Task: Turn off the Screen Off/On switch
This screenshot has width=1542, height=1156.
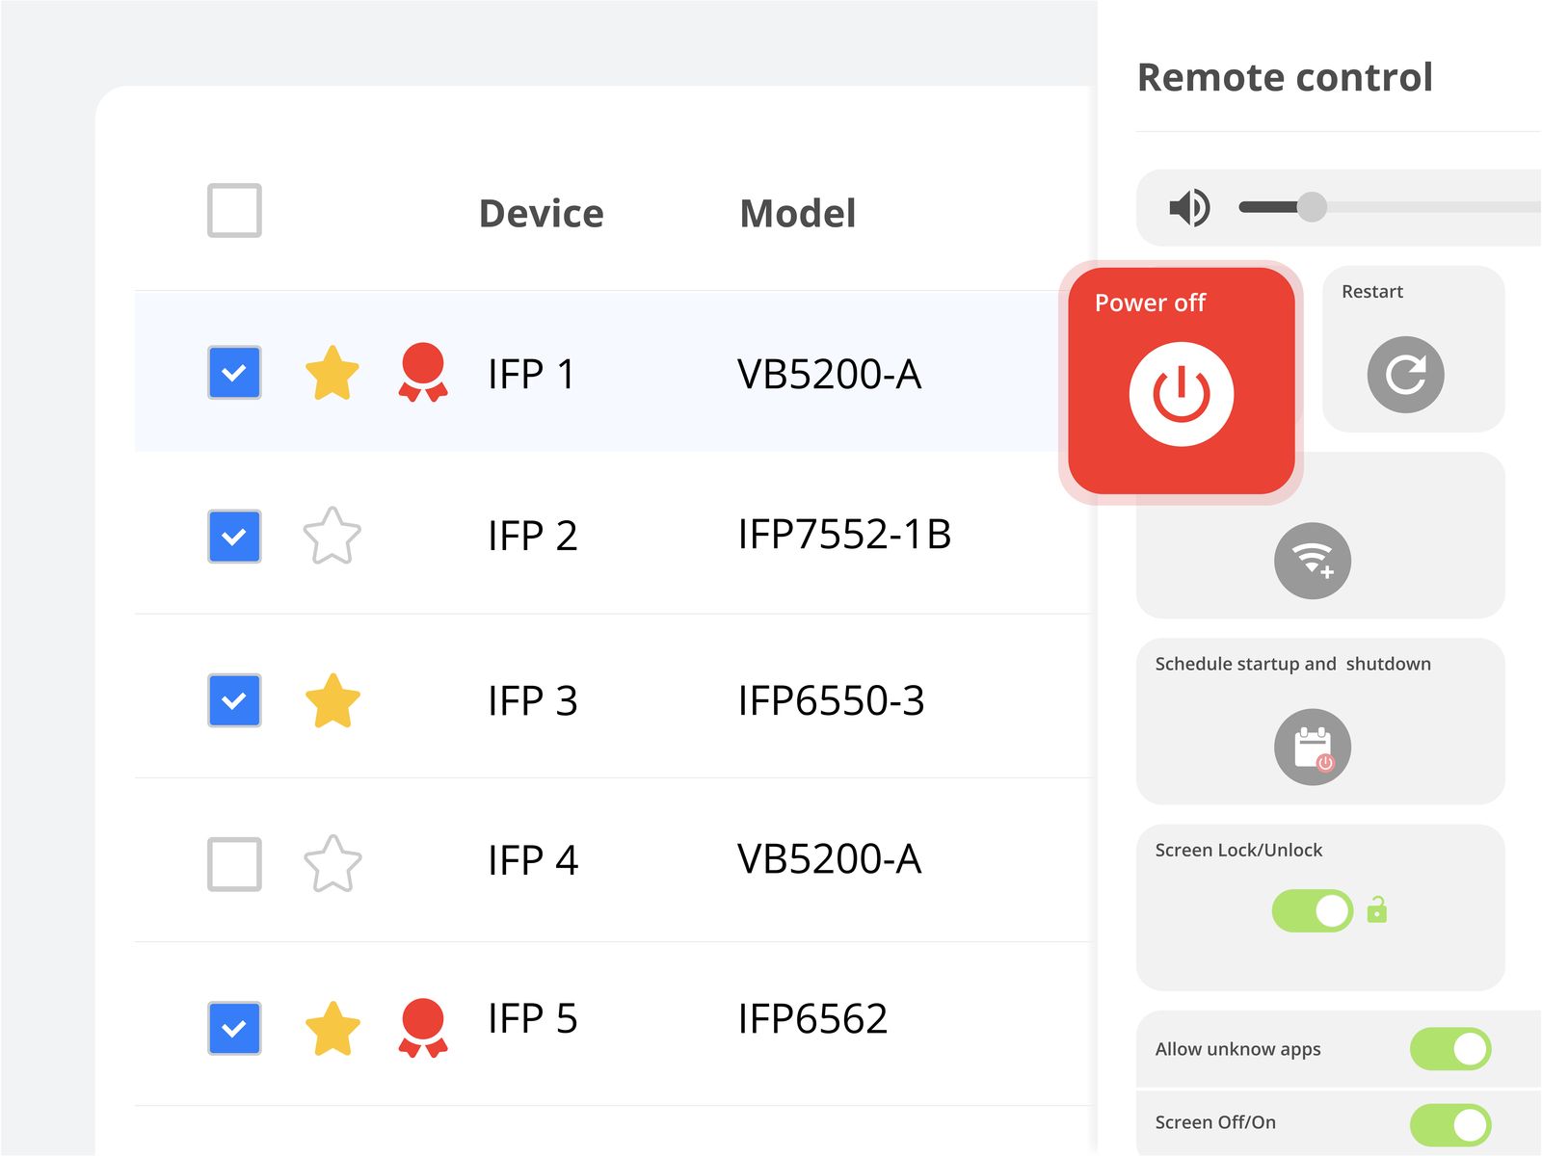Action: 1449,1123
